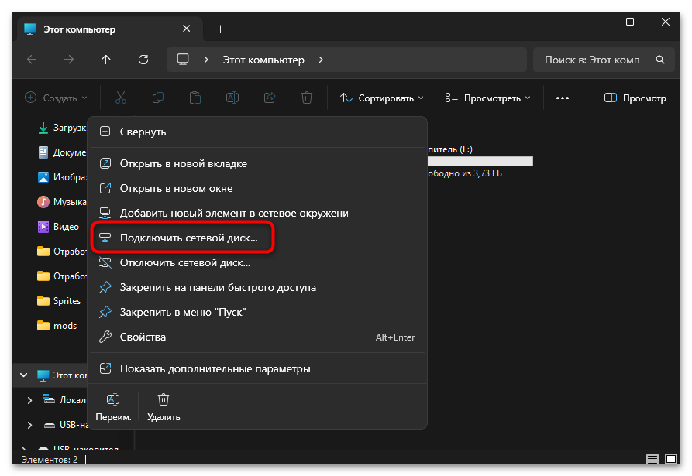Open 'Документы' folder in sidebar
Screen dimensions: 692x476
[62, 152]
